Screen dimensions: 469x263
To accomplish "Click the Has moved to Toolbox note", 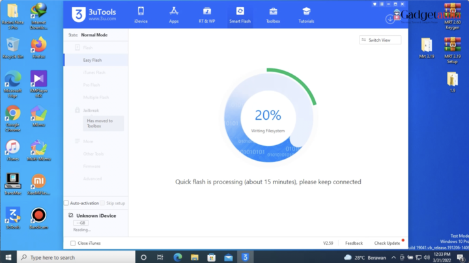I will (103, 124).
